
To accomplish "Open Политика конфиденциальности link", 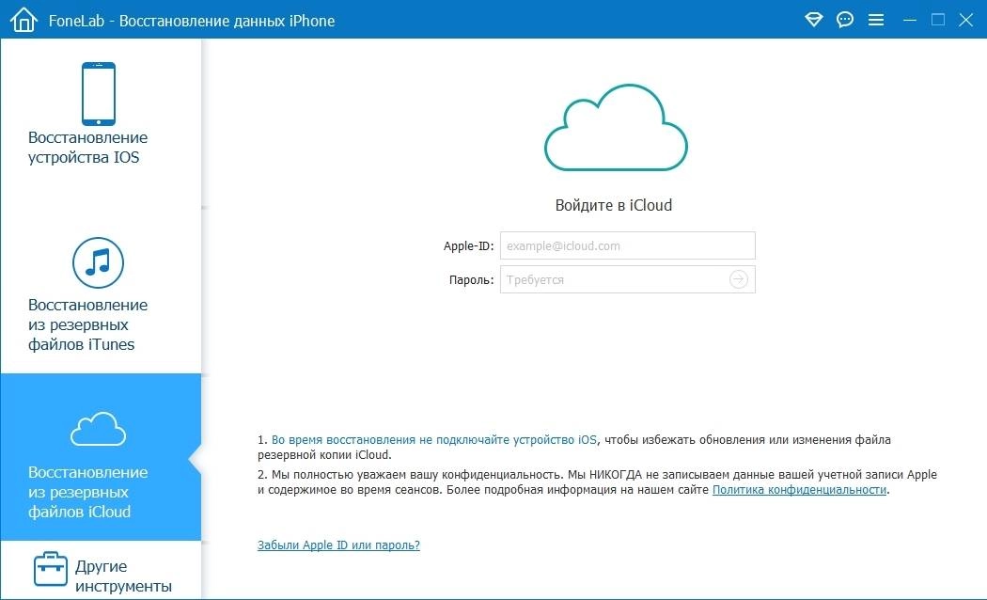I will point(799,490).
